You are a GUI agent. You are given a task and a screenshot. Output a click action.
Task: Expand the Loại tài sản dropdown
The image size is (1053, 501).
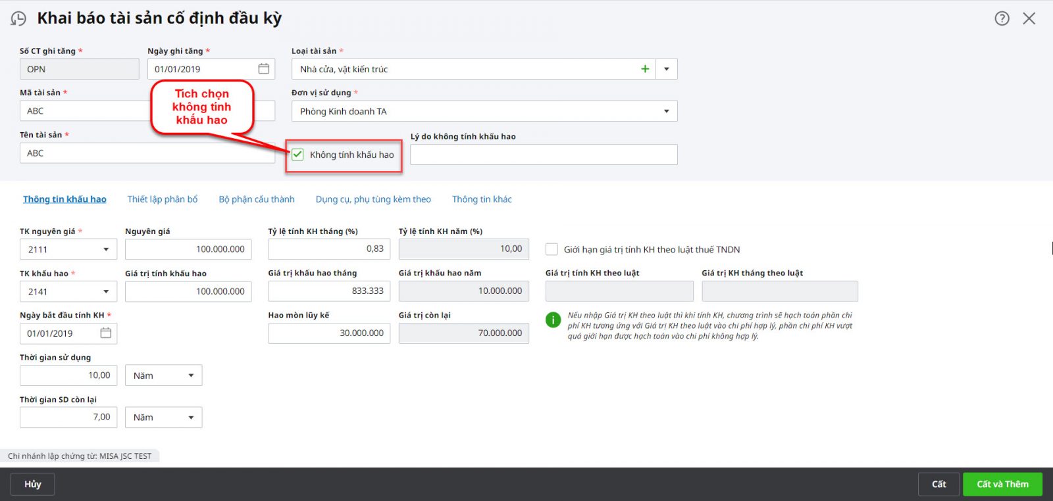coord(667,69)
